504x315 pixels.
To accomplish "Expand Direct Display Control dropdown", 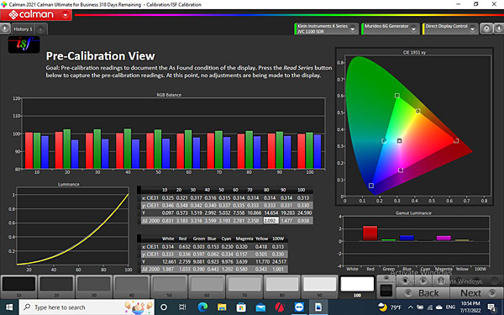I will tap(450, 29).
